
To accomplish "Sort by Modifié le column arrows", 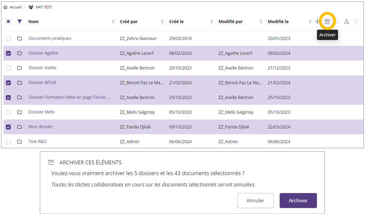I will click(310, 22).
